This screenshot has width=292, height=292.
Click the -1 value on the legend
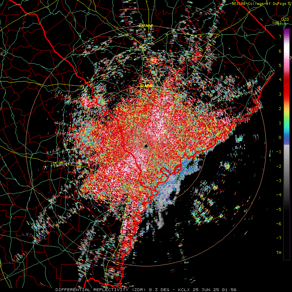pos(279,152)
